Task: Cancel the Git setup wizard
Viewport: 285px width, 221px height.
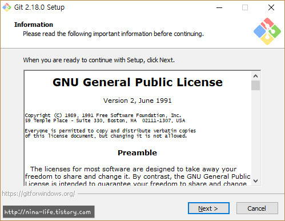Action: [257, 208]
